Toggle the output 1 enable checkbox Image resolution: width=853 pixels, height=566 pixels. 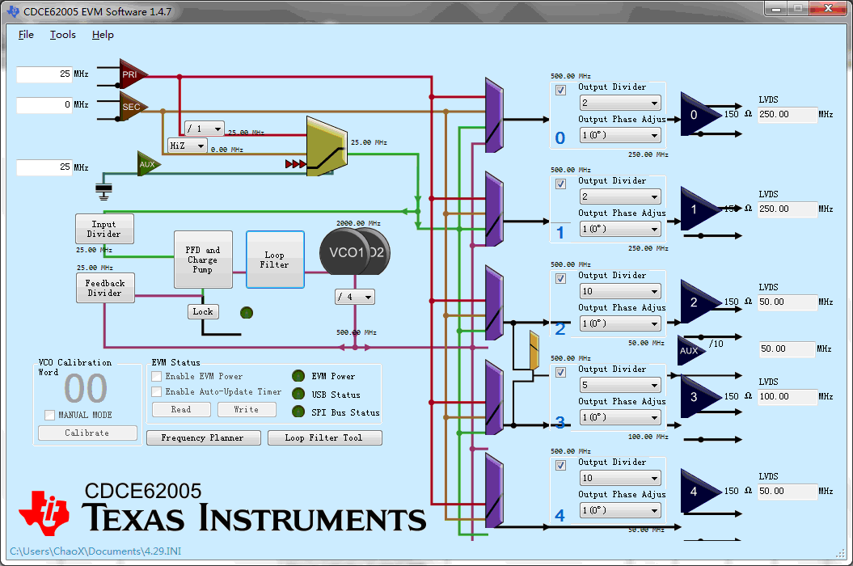click(x=560, y=184)
